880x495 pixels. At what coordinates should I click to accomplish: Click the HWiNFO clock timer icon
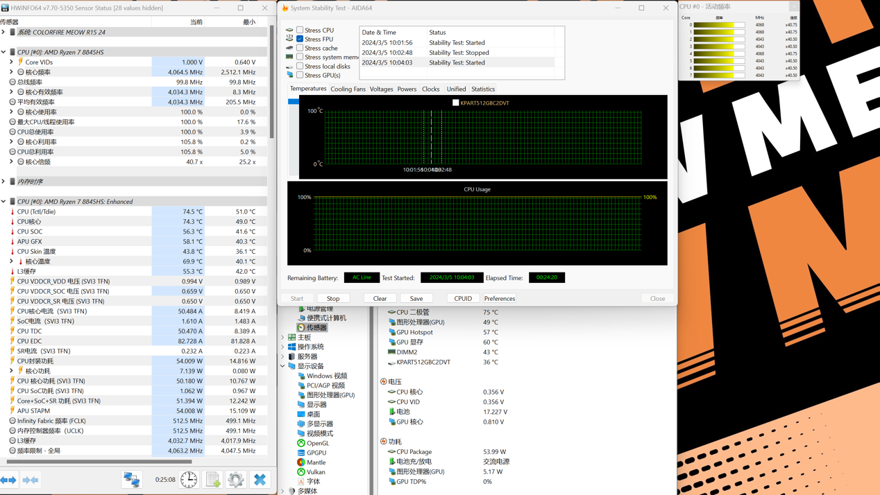tap(189, 479)
